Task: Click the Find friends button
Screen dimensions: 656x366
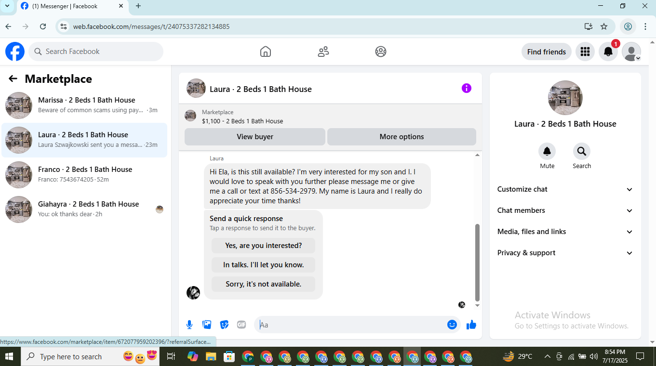Action: 547,52
